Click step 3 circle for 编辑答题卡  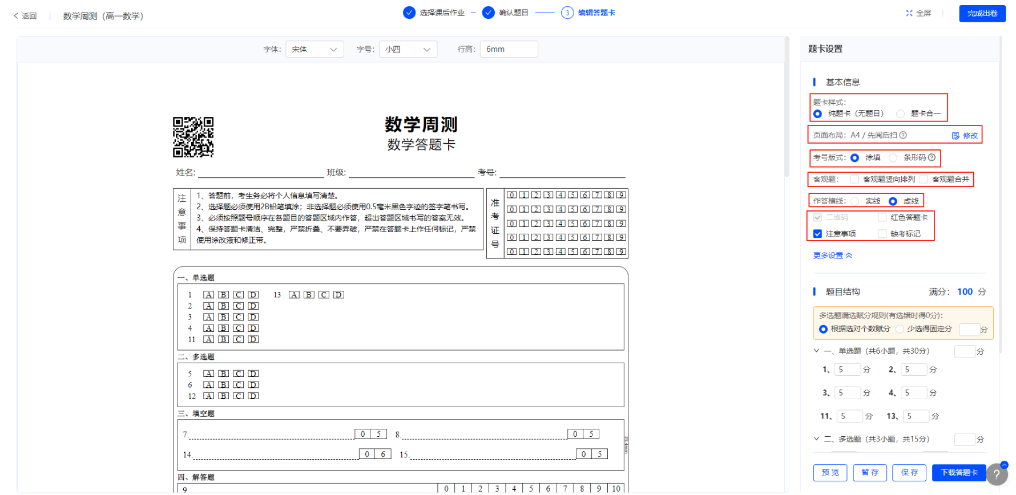point(567,13)
